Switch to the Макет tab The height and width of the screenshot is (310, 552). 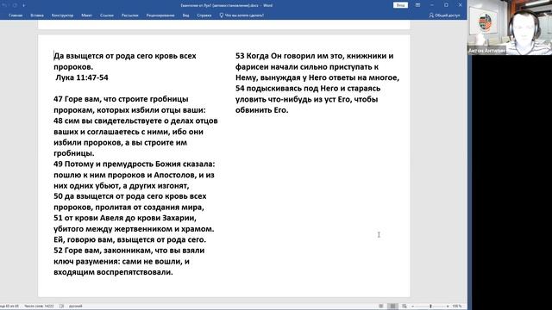tap(86, 15)
